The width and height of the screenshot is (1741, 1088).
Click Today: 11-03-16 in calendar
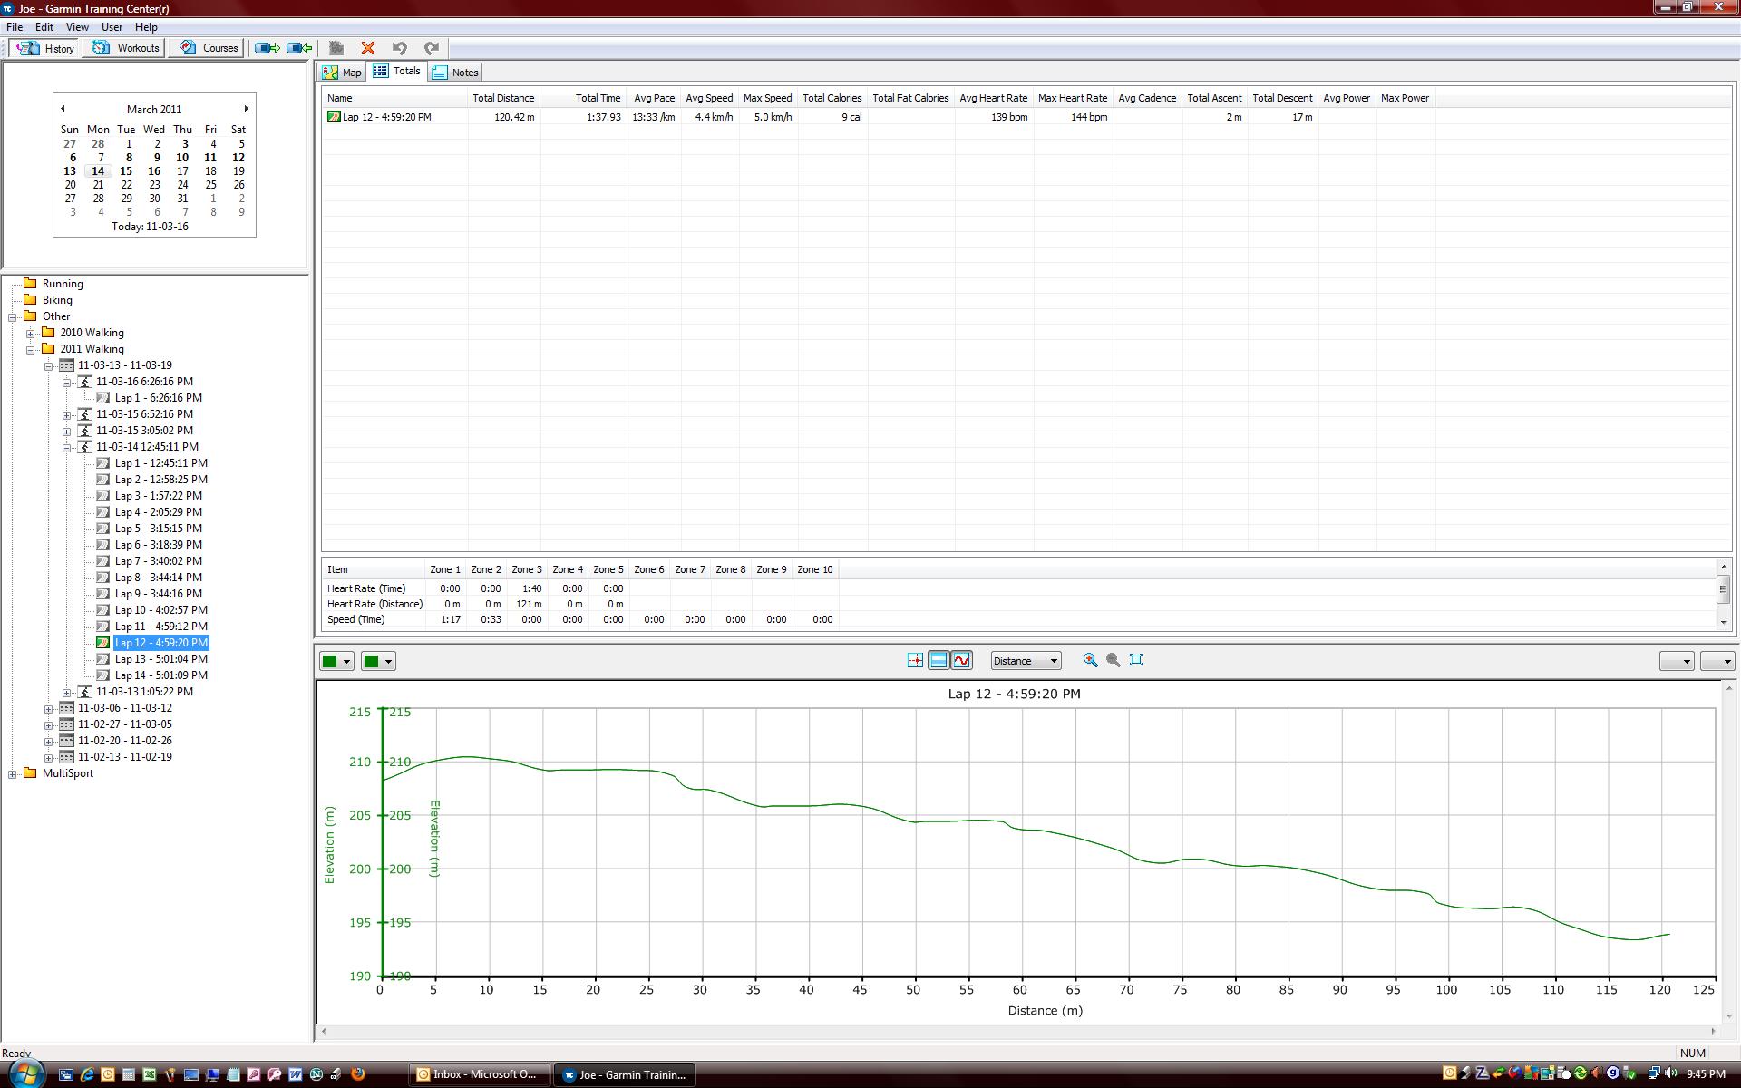point(151,227)
